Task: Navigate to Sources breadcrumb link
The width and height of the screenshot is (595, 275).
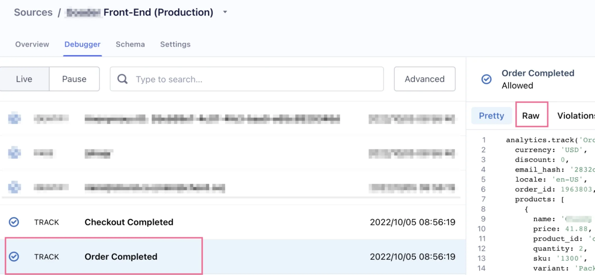Action: (33, 12)
